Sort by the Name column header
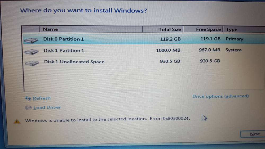This screenshot has height=149, width=265. [x=91, y=29]
